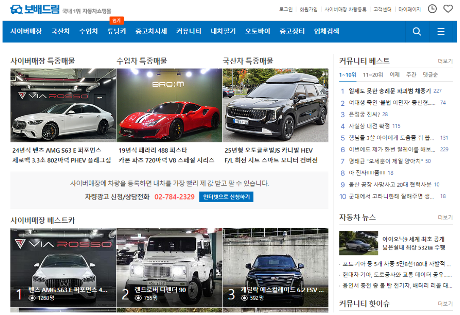Open 내차팔기 menu
This screenshot has width=460, height=315.
click(223, 31)
